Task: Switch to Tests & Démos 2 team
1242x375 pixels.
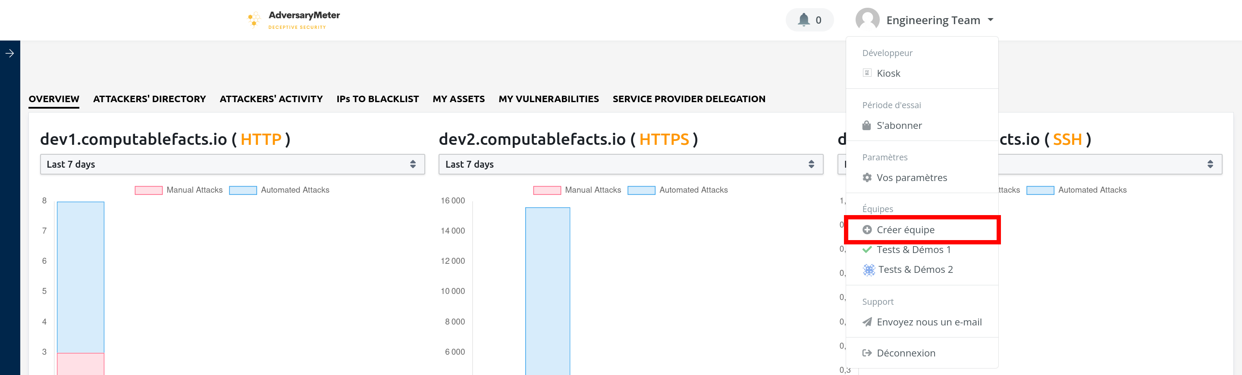Action: [915, 269]
